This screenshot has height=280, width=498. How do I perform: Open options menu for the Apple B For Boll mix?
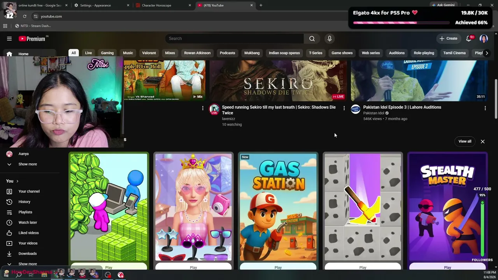[203, 108]
